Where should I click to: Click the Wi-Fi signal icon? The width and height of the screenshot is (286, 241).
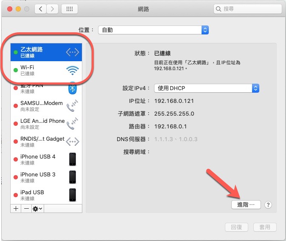[73, 71]
